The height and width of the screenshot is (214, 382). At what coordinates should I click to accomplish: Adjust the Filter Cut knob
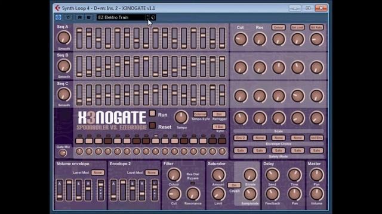tap(174, 194)
